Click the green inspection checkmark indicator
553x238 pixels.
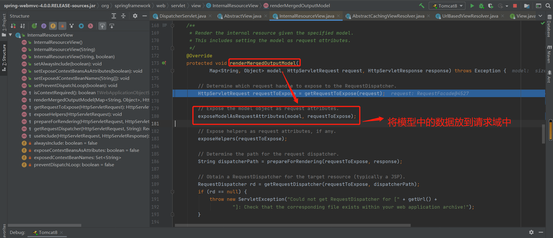point(543,23)
